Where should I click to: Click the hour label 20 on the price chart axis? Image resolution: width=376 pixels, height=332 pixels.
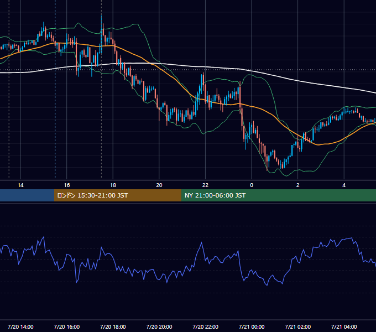pyautogui.click(x=159, y=185)
